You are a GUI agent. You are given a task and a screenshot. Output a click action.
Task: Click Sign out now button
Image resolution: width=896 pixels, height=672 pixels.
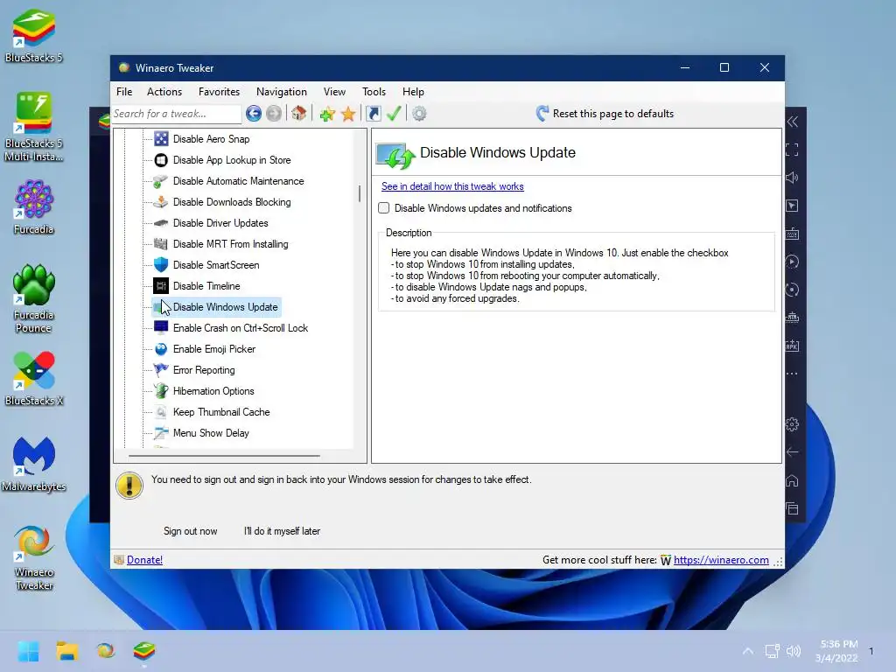coord(190,531)
